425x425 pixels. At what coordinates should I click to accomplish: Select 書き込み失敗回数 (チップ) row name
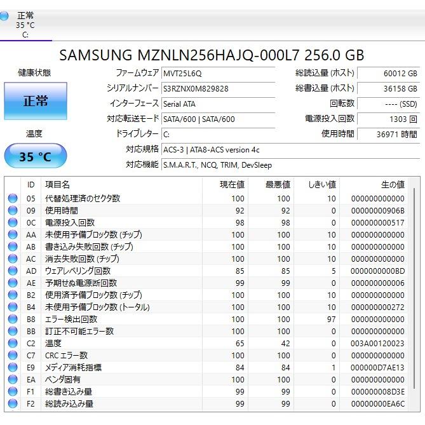click(89, 246)
